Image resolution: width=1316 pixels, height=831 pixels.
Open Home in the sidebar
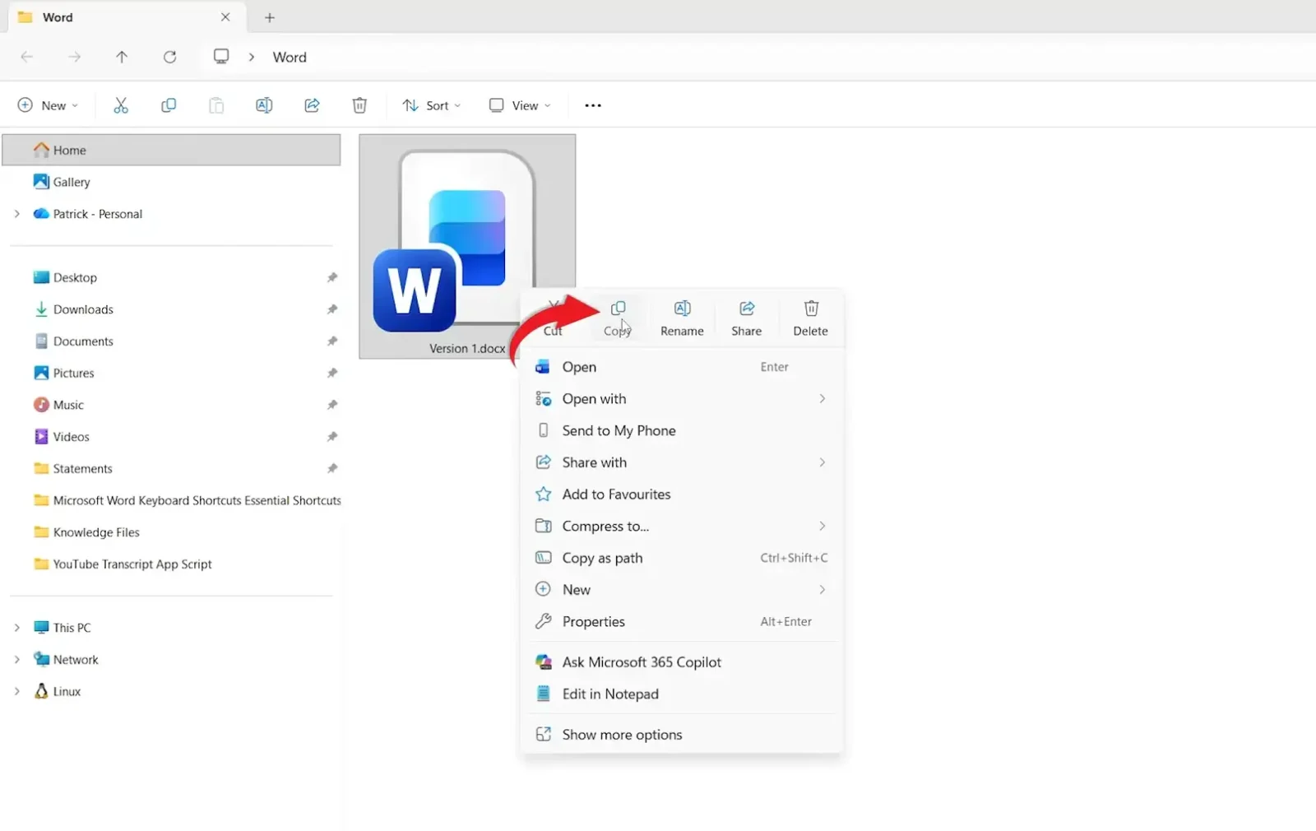point(171,151)
